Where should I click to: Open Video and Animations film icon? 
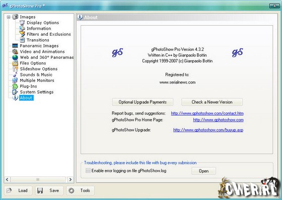(15, 52)
